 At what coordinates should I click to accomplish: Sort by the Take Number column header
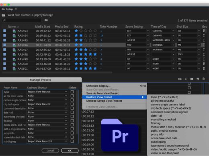(109, 27)
